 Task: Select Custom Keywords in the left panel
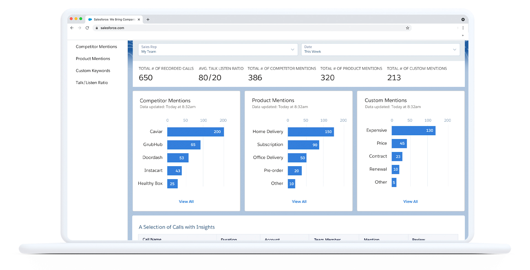click(93, 71)
